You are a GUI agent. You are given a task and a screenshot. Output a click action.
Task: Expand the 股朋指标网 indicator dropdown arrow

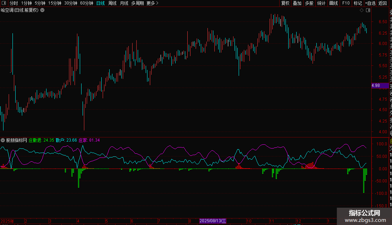pos(3,140)
